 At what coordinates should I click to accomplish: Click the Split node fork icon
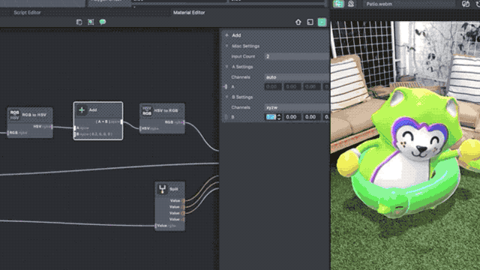tap(162, 189)
